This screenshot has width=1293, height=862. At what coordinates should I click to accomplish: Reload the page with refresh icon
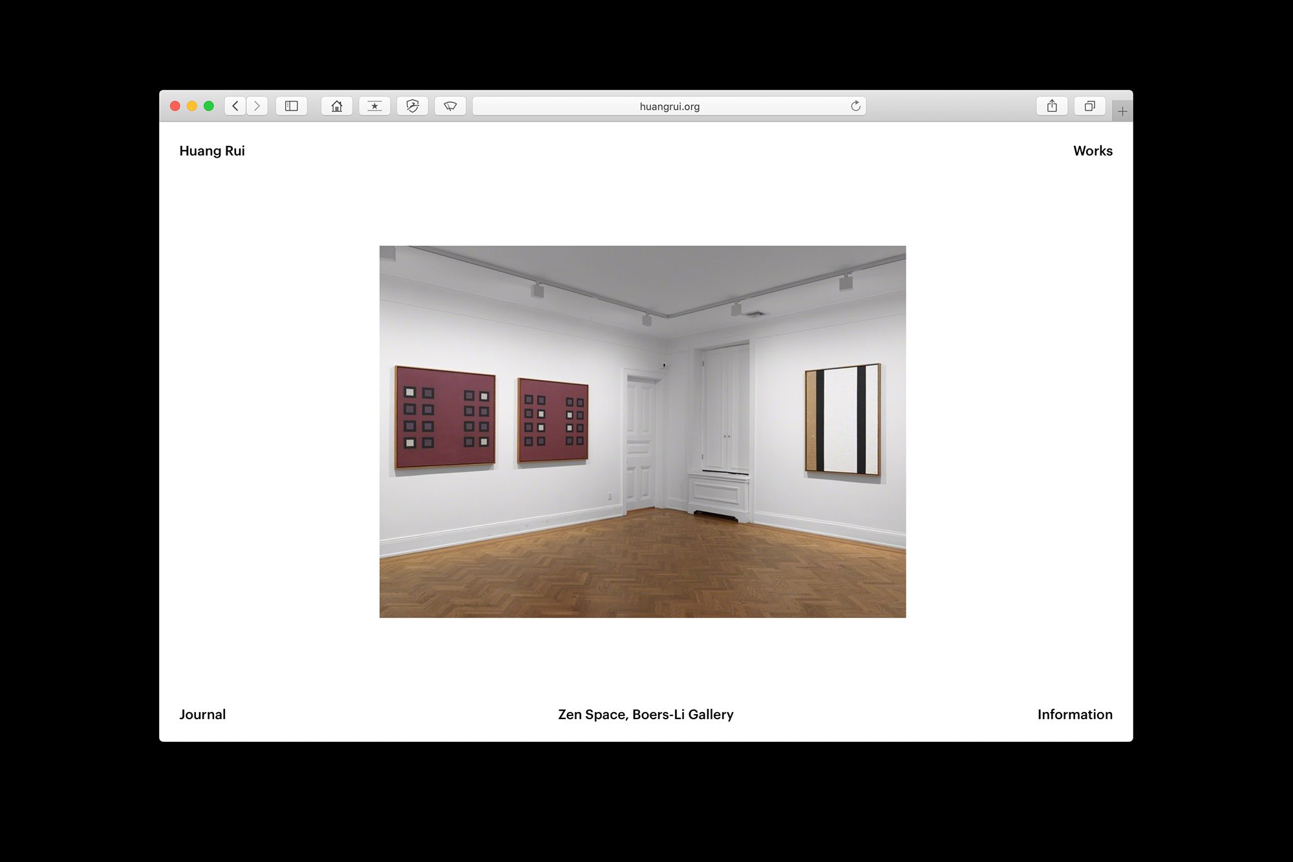tap(855, 106)
